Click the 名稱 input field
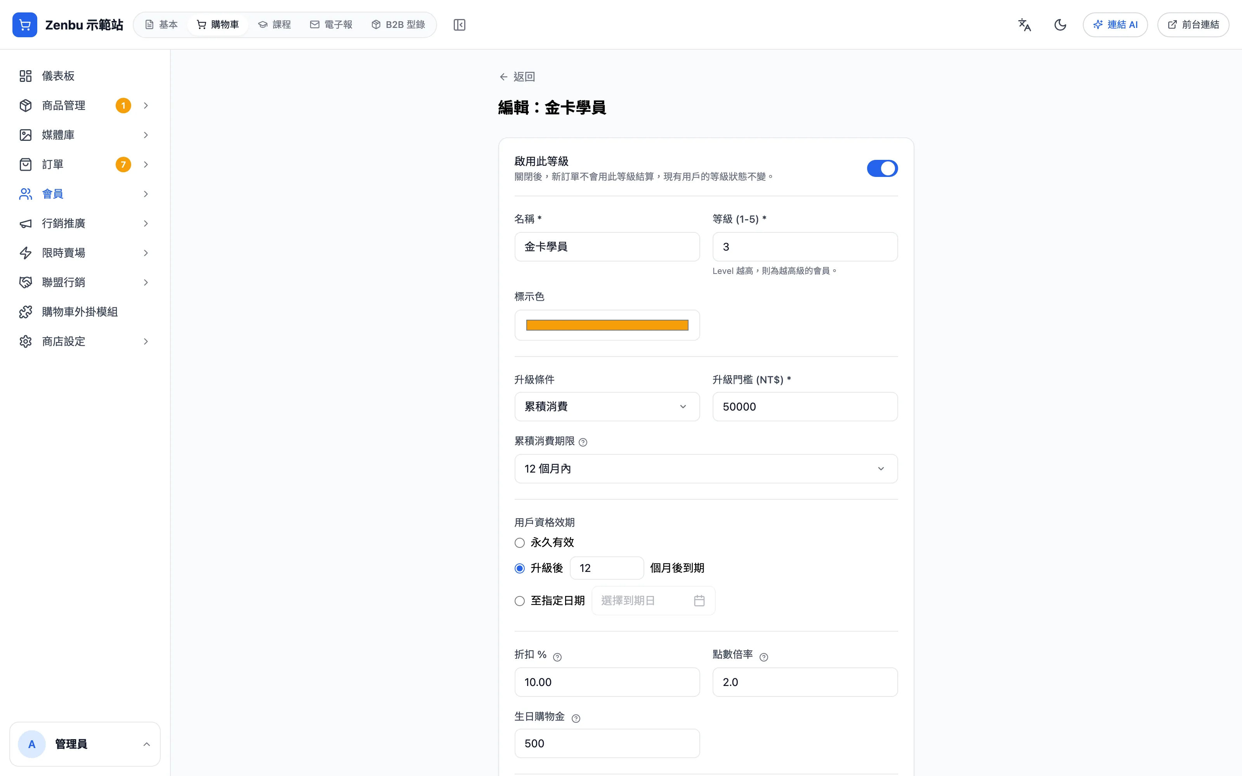The image size is (1242, 776). (607, 247)
